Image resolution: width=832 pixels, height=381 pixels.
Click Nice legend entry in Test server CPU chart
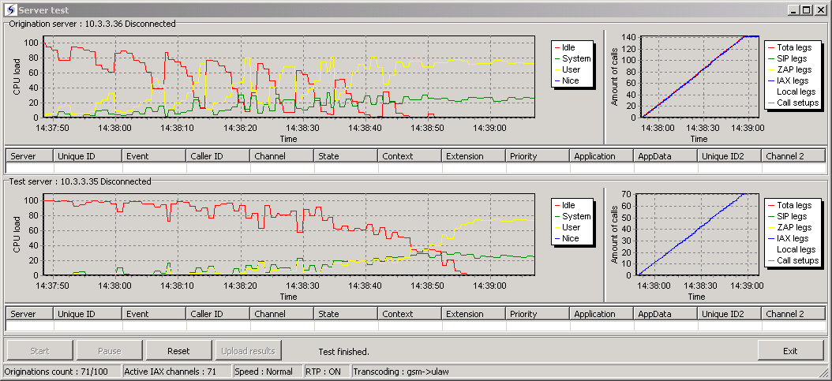point(567,238)
